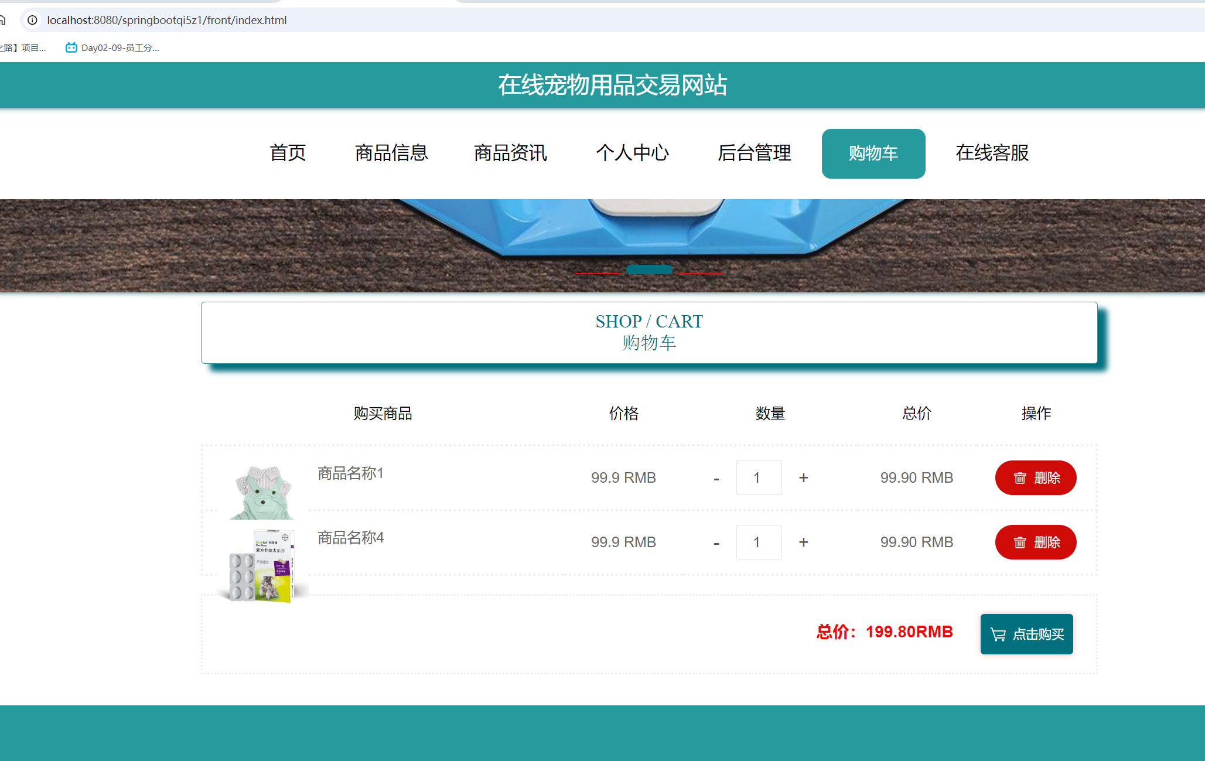Decrease quantity of 商品名称1

(x=716, y=479)
